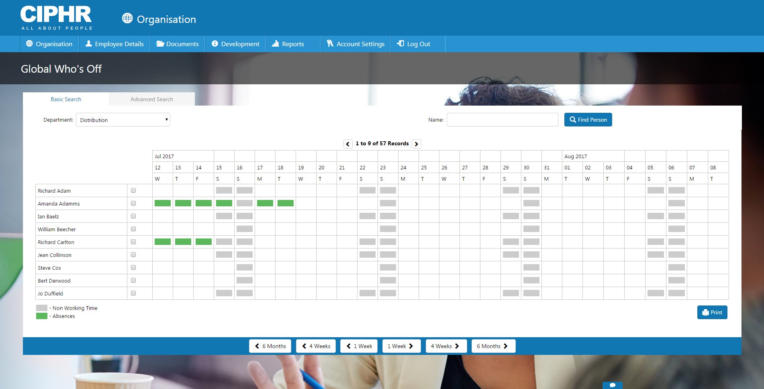Tick Amanda Adamms' row checkbox
This screenshot has width=764, height=389.
(133, 203)
